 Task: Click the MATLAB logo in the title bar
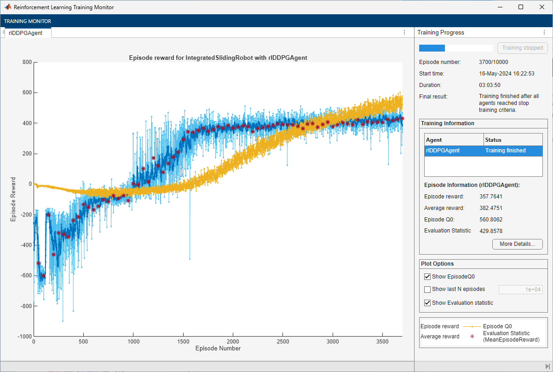point(8,7)
